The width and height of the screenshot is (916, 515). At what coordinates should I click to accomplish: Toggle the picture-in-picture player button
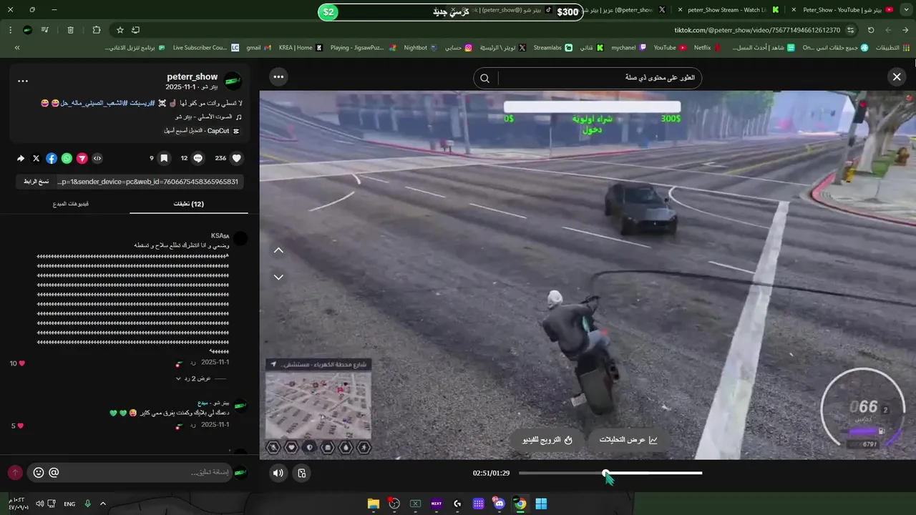302,473
